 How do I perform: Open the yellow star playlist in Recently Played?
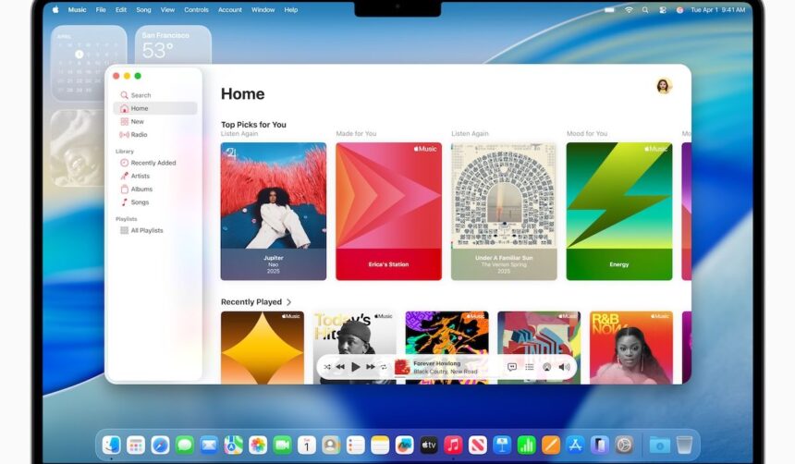click(263, 348)
